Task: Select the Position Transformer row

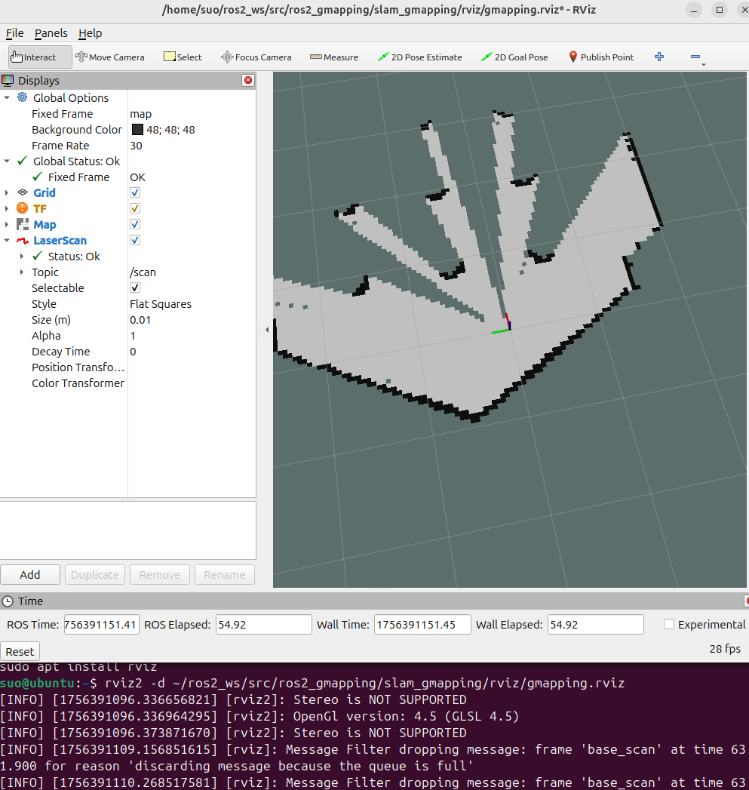Action: pos(128,367)
